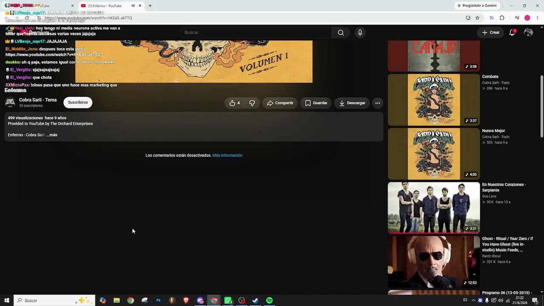Viewport: 544px width, 306px height.
Task: Click the En Nuestros Corazones - Serpiente title
Action: (504, 187)
